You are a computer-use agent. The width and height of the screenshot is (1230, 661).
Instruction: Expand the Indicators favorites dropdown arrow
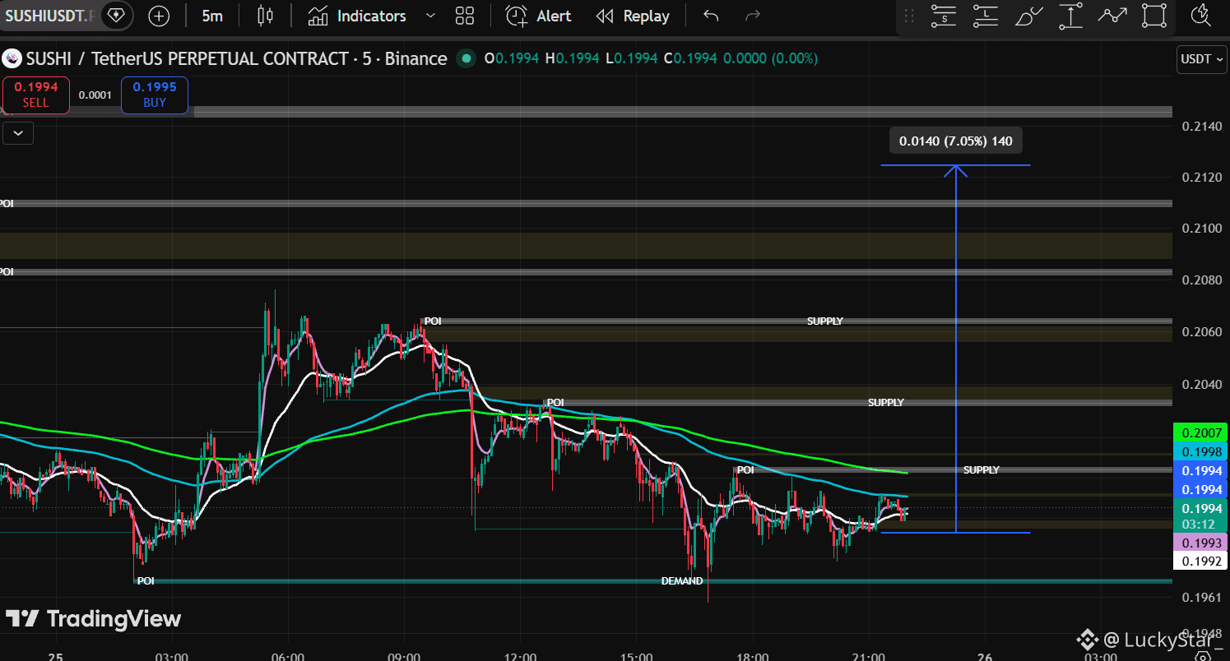[430, 16]
